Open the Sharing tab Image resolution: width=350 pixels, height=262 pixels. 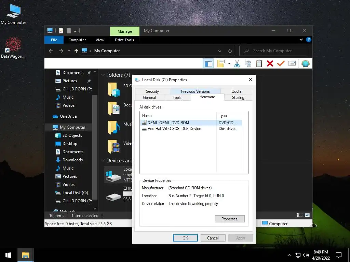238,98
